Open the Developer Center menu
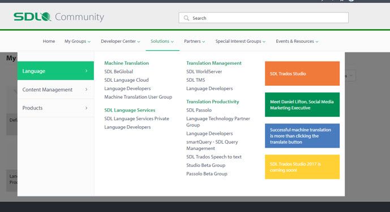 tap(121, 41)
